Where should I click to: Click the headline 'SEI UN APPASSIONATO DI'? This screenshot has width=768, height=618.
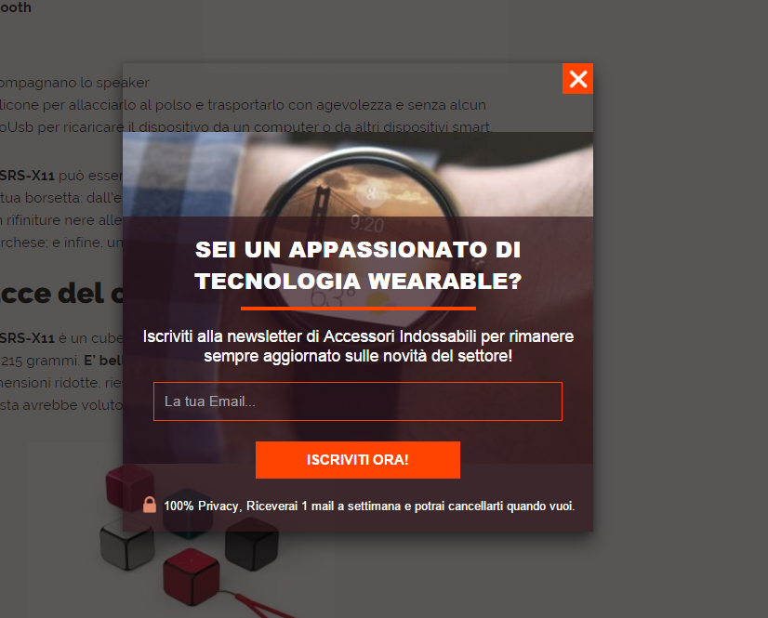coord(358,250)
